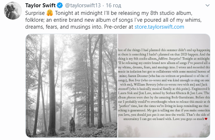Click the word "Surprise" in the tweet text
The image size is (215, 140).
click(x=35, y=13)
